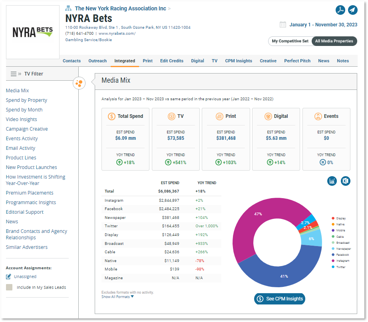Click the Broadcast $48,949 table row
368x322 pixels.
tap(161, 244)
